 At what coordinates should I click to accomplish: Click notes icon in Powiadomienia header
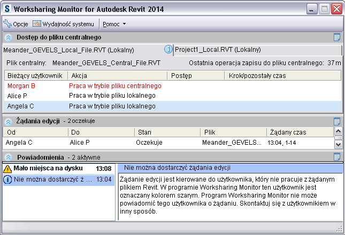tap(337, 157)
